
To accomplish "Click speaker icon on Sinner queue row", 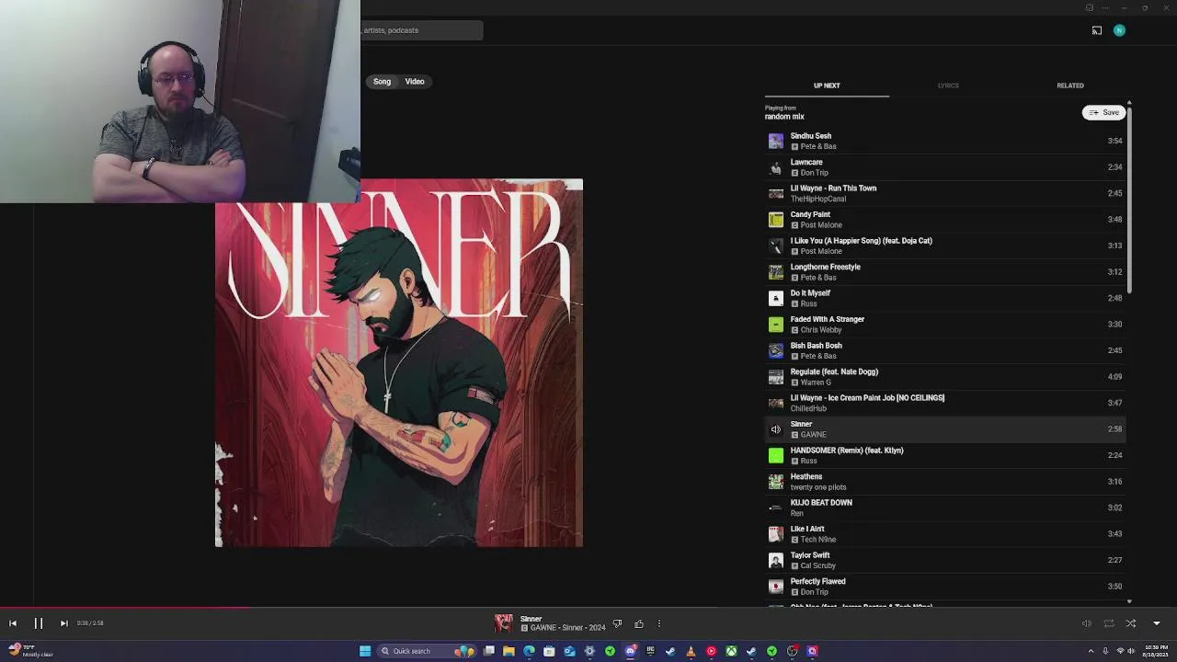I will (776, 429).
